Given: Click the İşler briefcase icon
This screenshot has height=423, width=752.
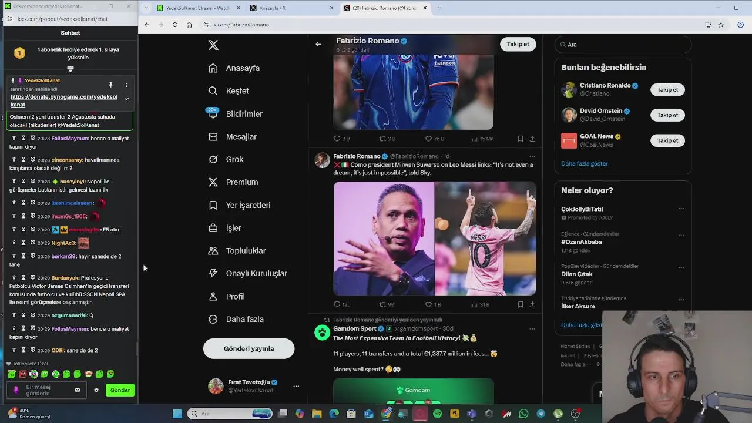Looking at the screenshot, I should click(x=213, y=228).
